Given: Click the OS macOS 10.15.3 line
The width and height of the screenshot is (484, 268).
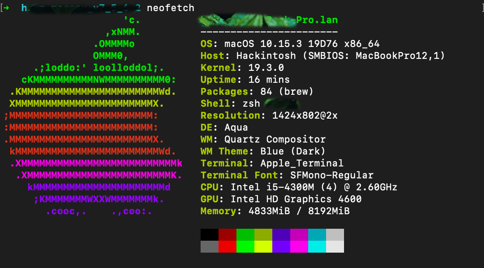Looking at the screenshot, I should click(x=290, y=44).
